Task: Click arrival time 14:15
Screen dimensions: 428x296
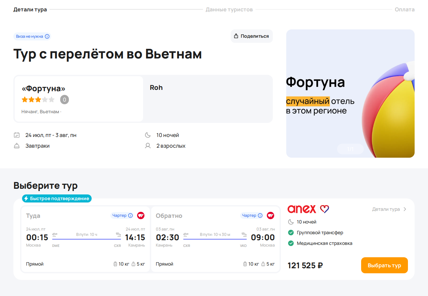Action: (x=135, y=238)
